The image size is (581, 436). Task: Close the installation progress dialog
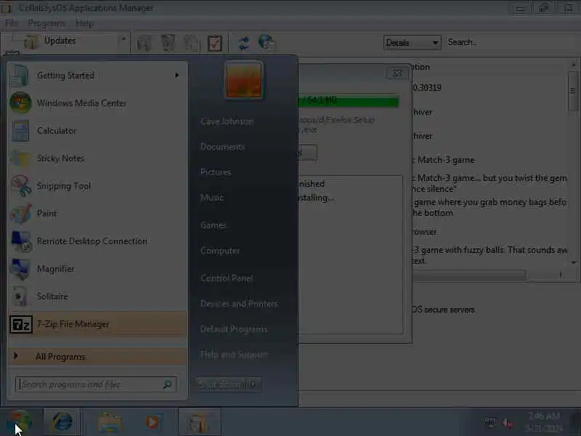pyautogui.click(x=397, y=73)
